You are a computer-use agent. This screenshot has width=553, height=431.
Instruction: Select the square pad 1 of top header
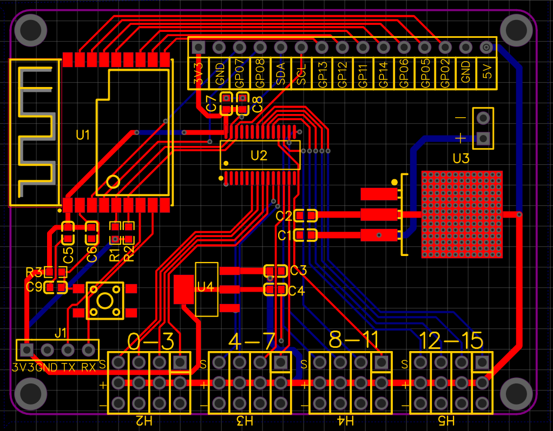tap(199, 47)
